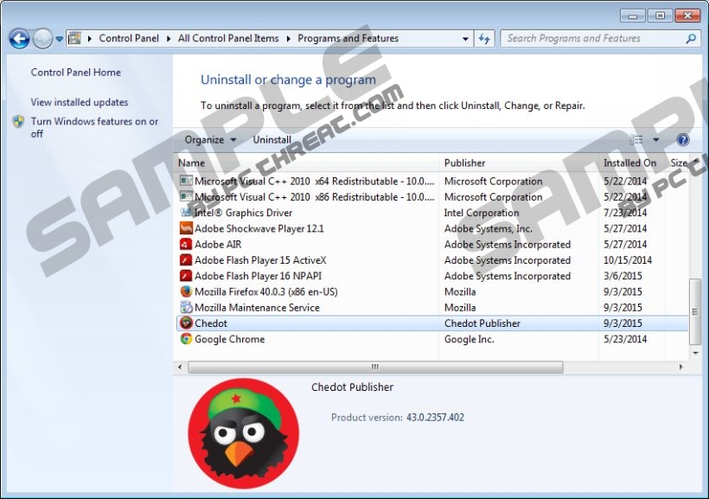Open recent pages dropdown arrow

pos(60,39)
